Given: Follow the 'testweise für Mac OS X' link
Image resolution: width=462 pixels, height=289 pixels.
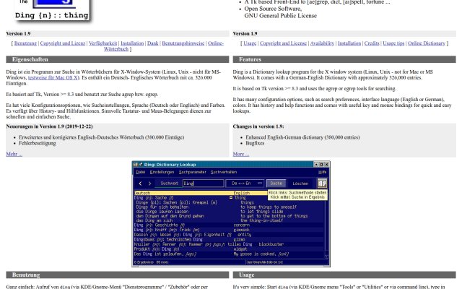Looking at the screenshot, I should [x=53, y=78].
